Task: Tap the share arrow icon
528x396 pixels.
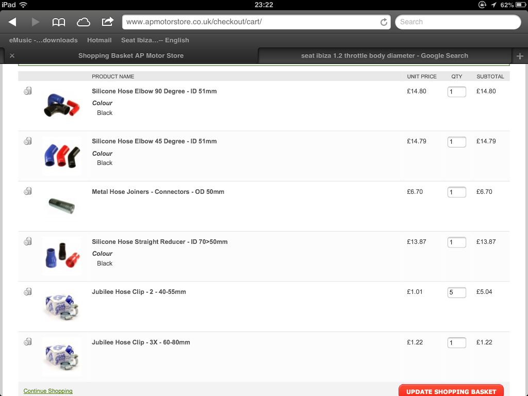Action: [x=107, y=22]
